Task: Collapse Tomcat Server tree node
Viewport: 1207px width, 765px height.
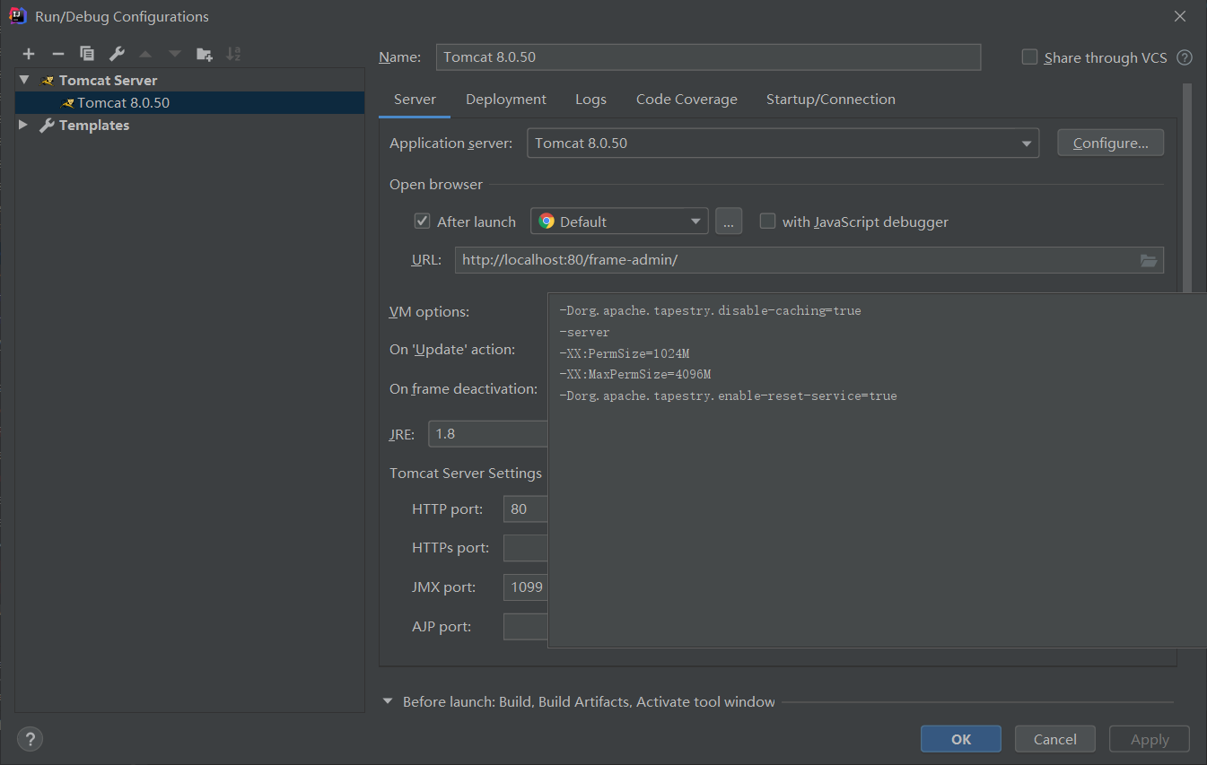Action: coord(24,80)
